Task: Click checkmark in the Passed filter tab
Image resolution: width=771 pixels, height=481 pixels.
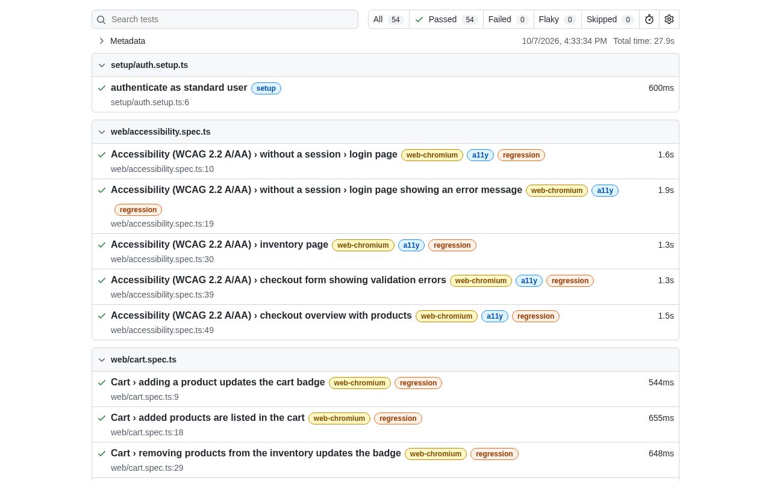Action: (x=419, y=19)
